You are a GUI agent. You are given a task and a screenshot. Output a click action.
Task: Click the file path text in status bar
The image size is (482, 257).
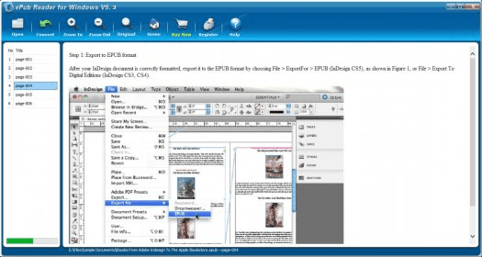point(153,250)
